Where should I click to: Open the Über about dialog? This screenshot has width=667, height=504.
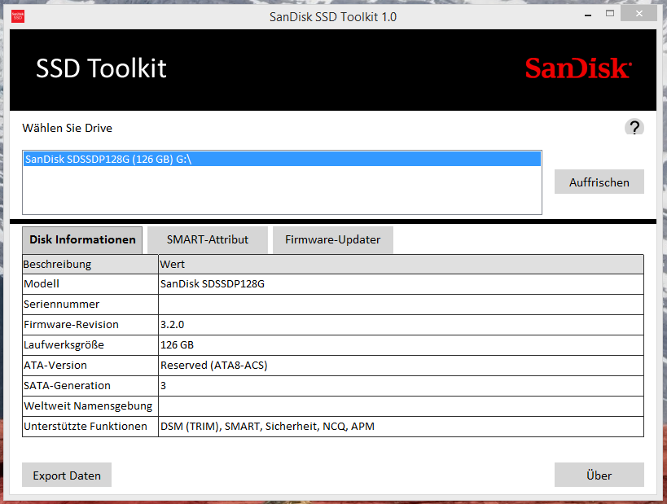tap(599, 475)
